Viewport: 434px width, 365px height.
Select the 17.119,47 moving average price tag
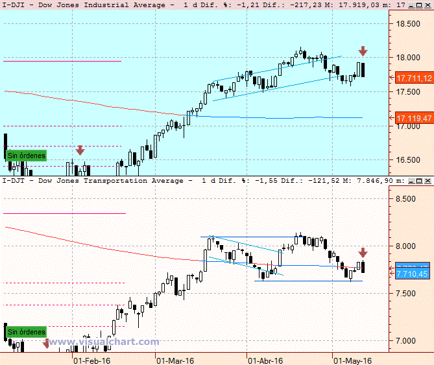tap(414, 119)
